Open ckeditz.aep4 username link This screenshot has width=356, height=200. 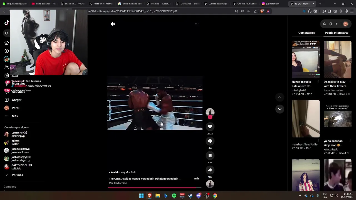coord(119,172)
